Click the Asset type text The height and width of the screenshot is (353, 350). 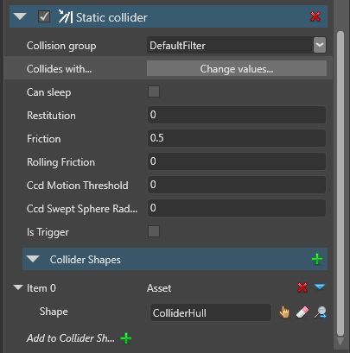pyautogui.click(x=159, y=288)
